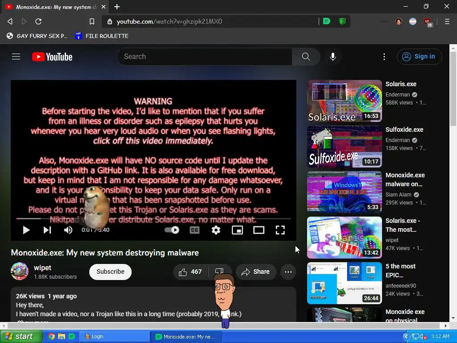
Task: Open the browser hamburger menu
Action: click(447, 21)
